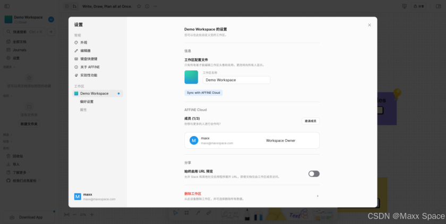The height and width of the screenshot is (224, 446).
Task: Open 全部文档 all docs in sidebar
Action: click(x=29, y=42)
